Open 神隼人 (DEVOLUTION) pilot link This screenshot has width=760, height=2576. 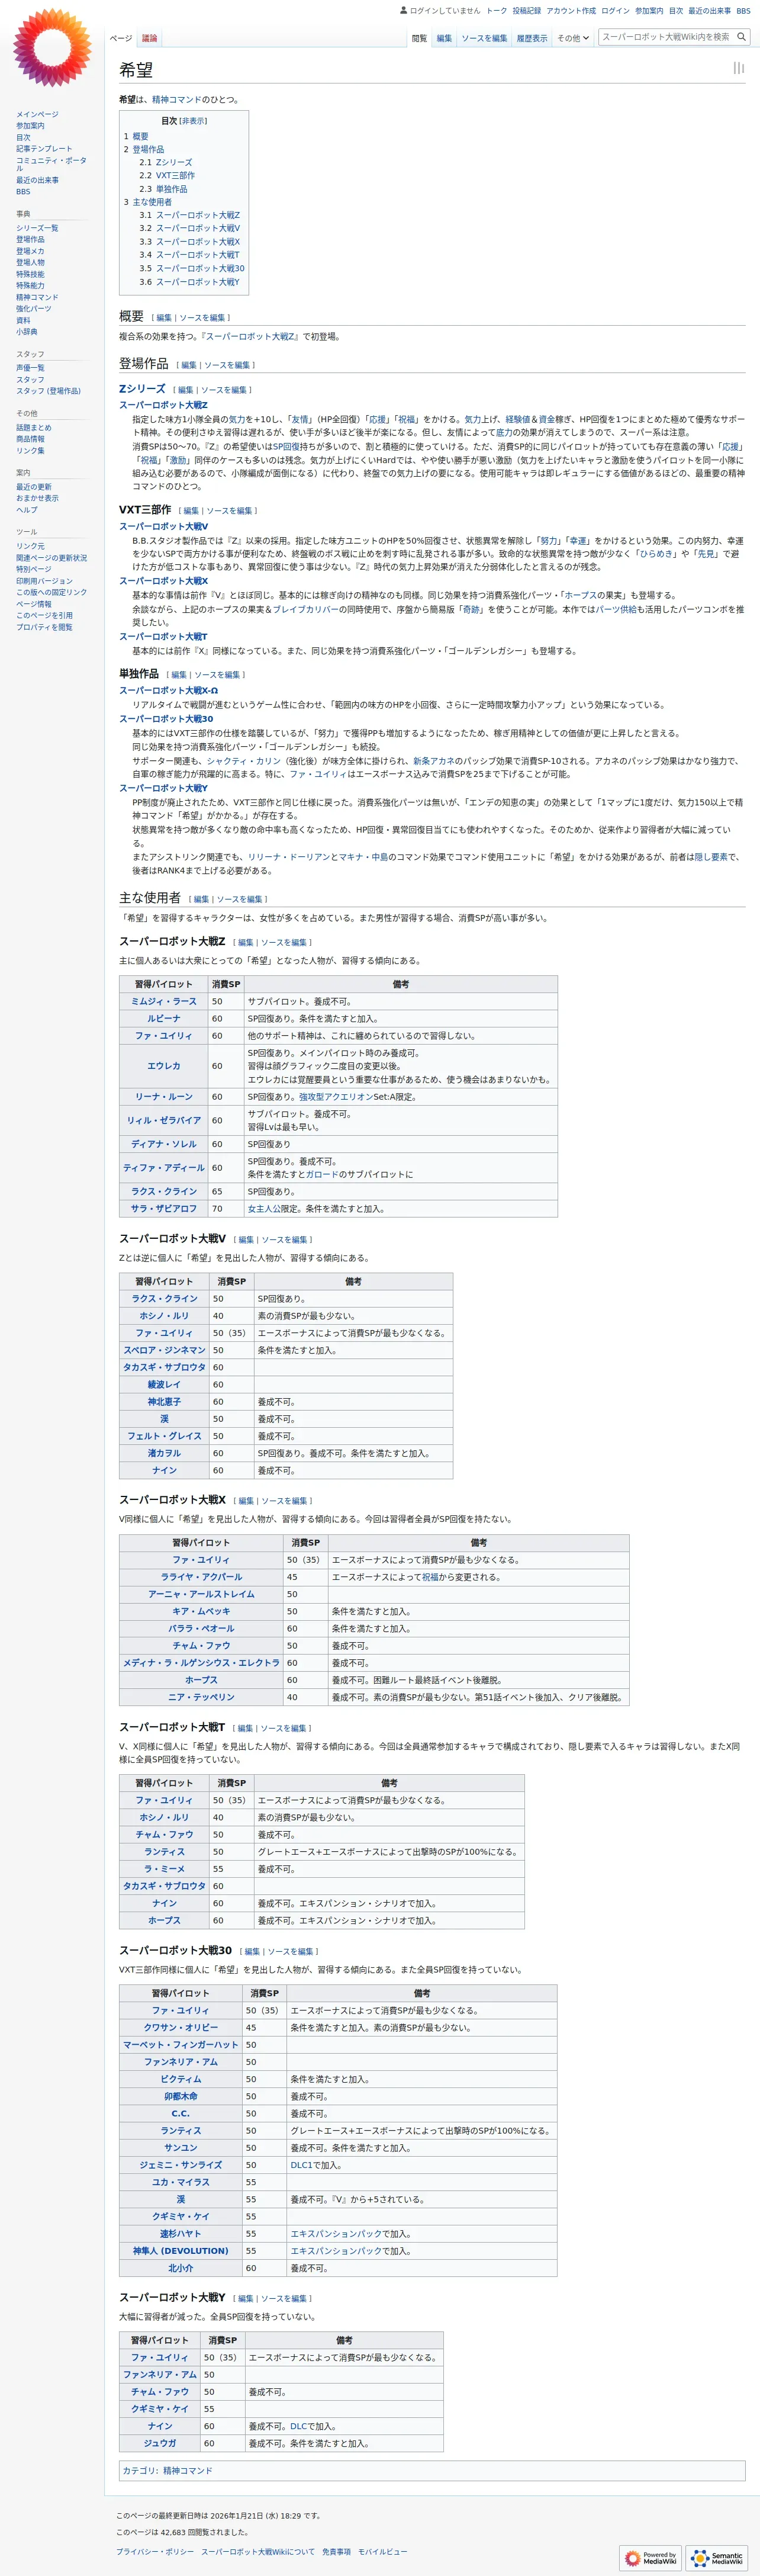point(181,2251)
